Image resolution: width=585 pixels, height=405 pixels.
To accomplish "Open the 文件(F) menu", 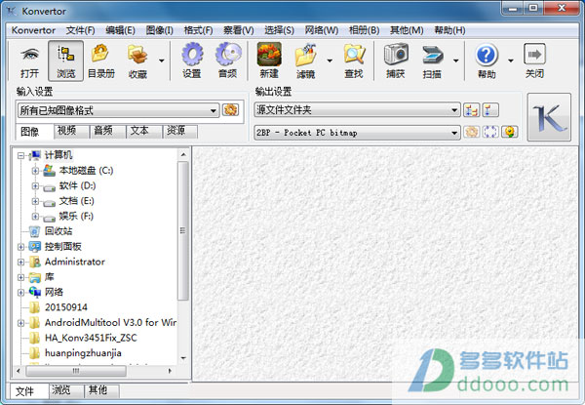I will pos(80,30).
